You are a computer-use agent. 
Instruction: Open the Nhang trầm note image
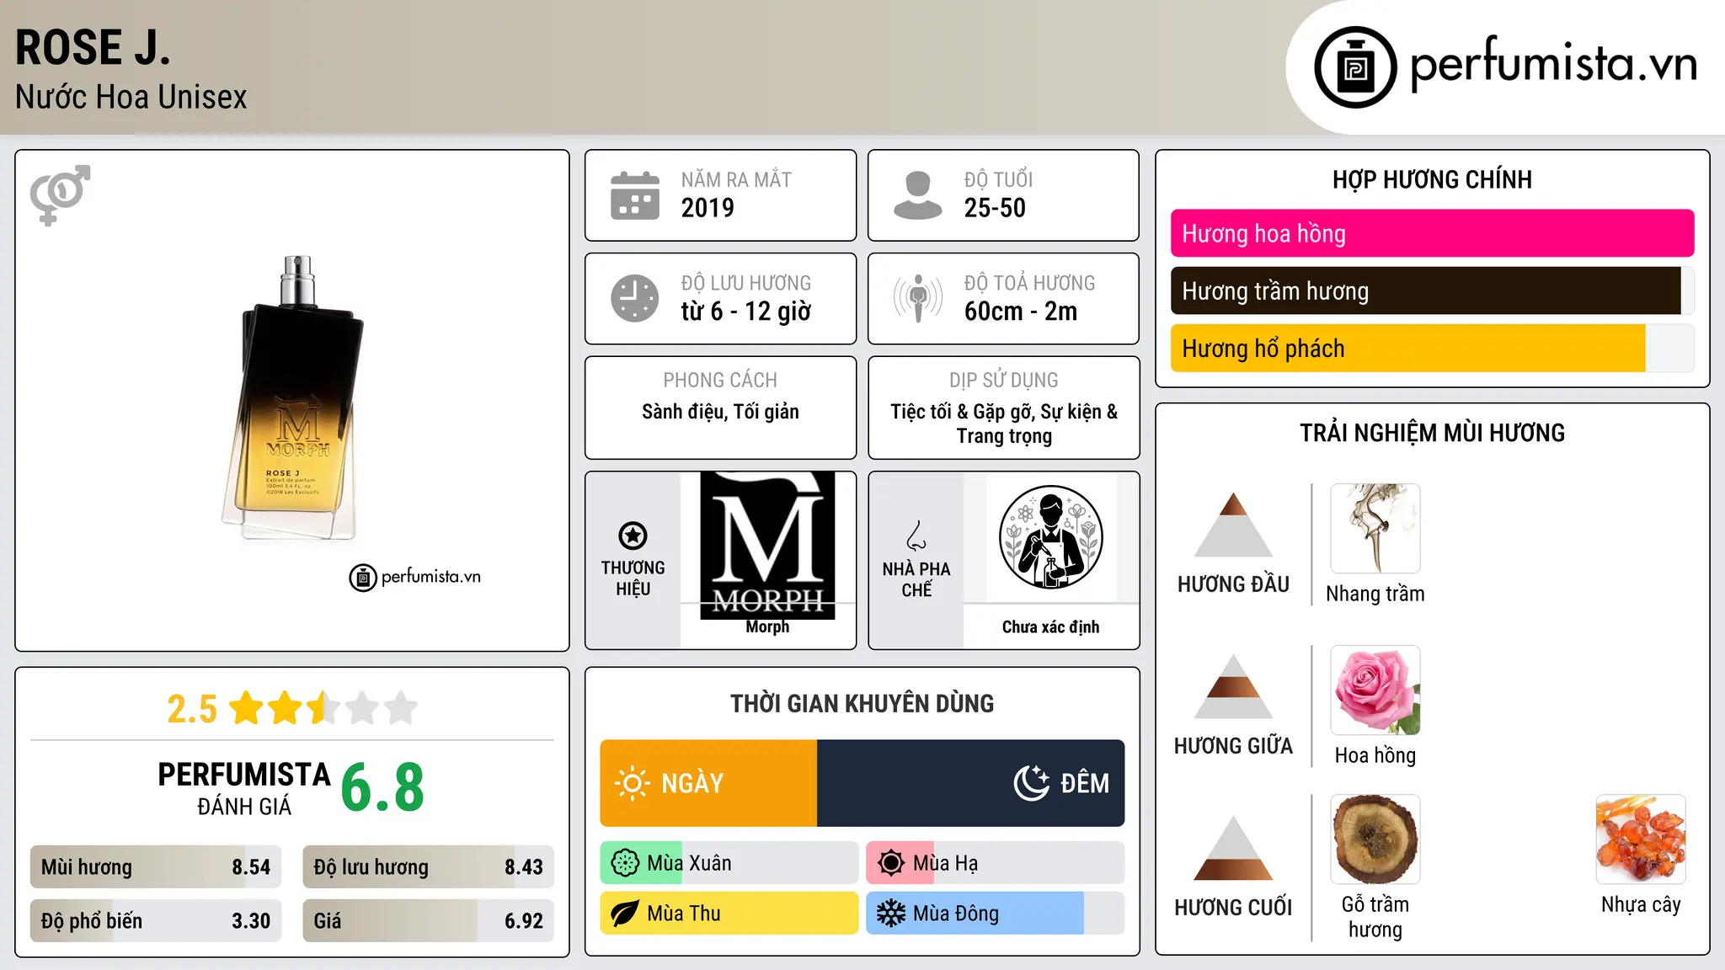point(1375,529)
